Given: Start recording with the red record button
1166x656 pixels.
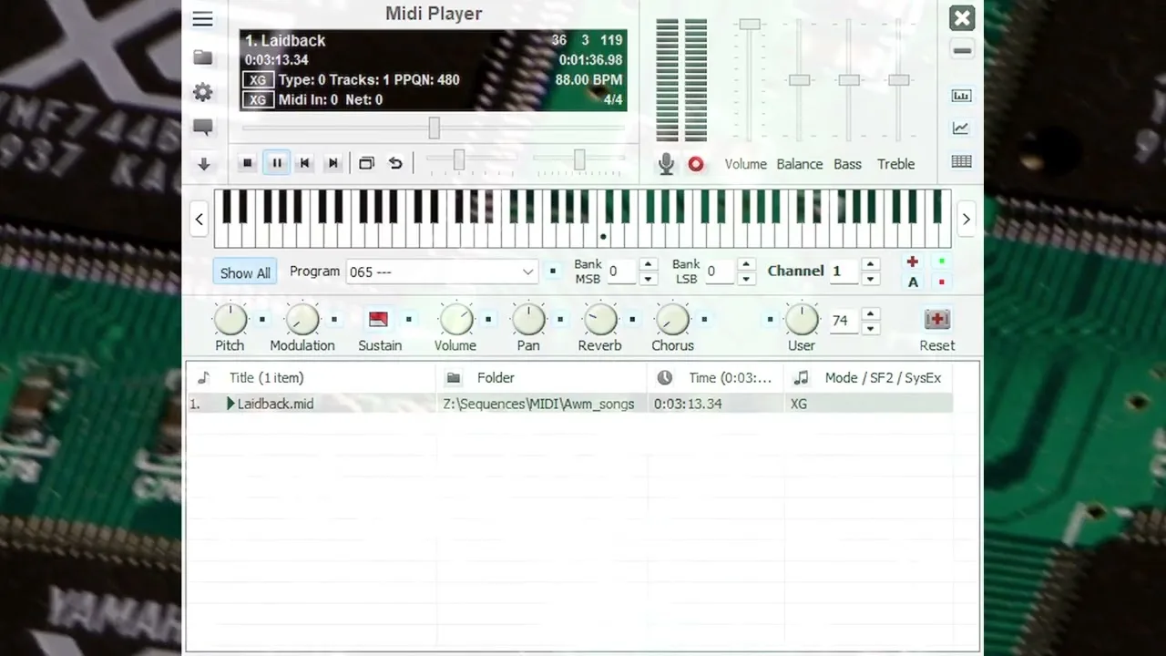Looking at the screenshot, I should 696,164.
